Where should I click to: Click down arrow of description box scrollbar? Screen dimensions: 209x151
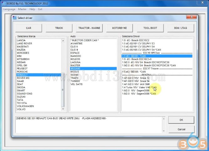coord(164,131)
